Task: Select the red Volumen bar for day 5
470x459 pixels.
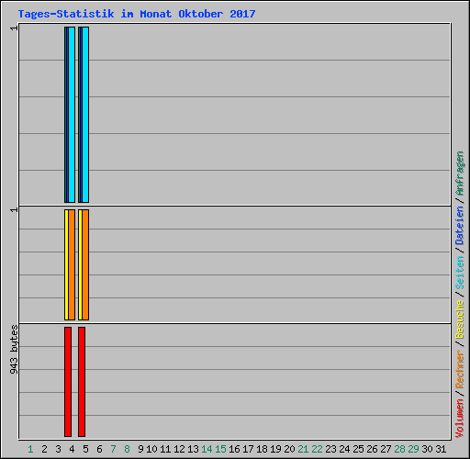Action: [82, 382]
